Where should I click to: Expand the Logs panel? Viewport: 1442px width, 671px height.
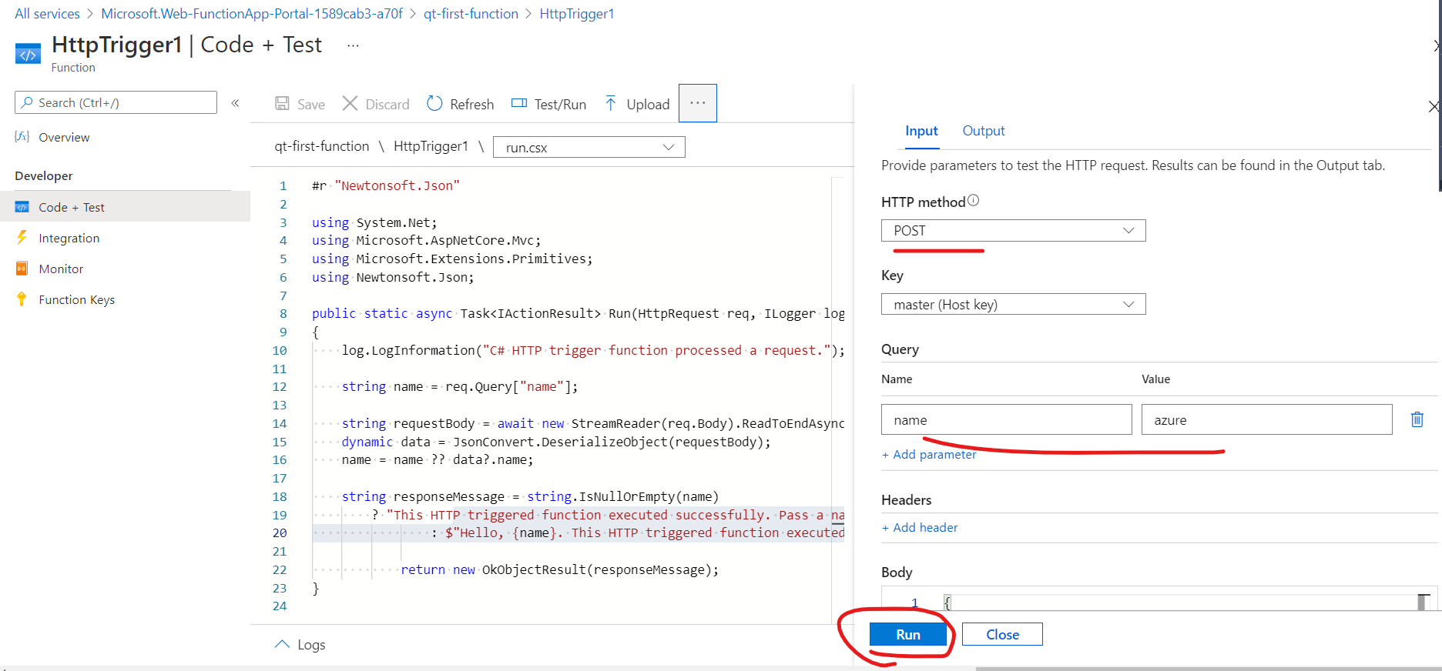click(300, 645)
